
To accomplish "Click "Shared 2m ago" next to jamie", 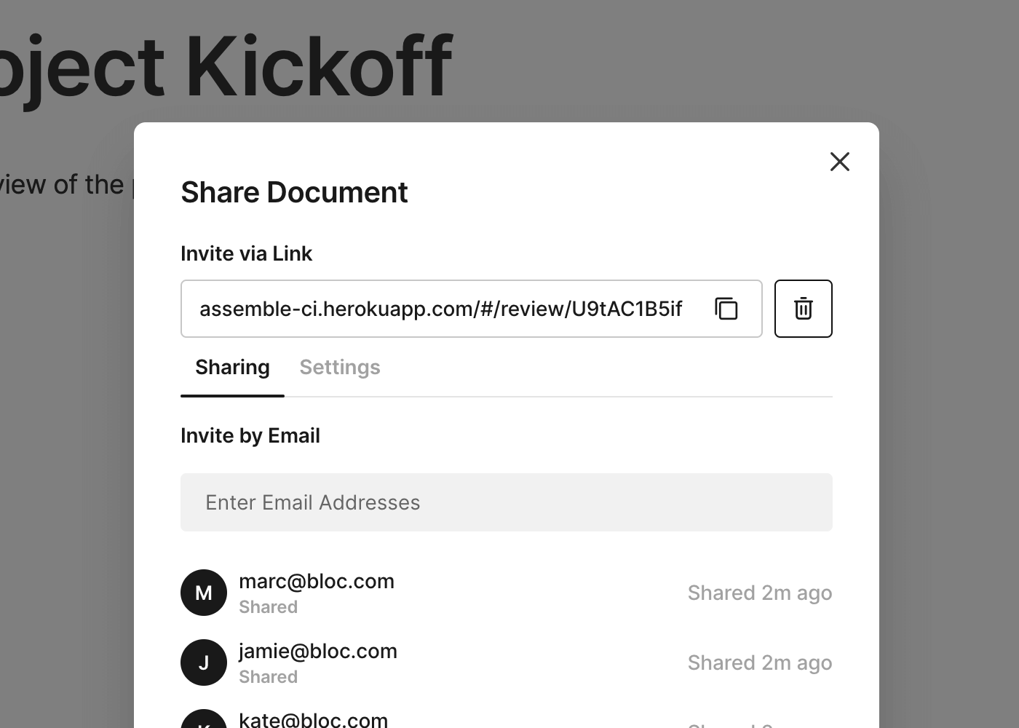I will click(759, 663).
